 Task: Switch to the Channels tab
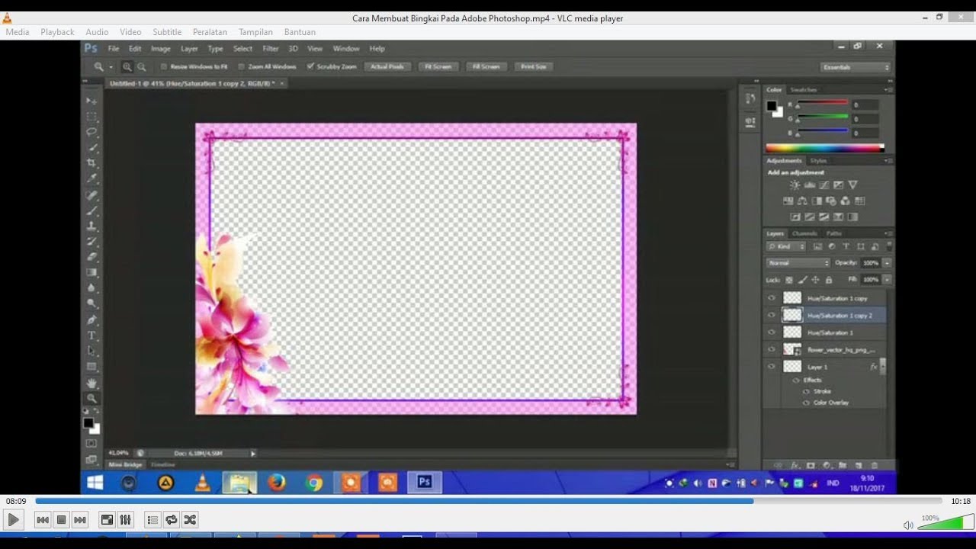(x=804, y=233)
